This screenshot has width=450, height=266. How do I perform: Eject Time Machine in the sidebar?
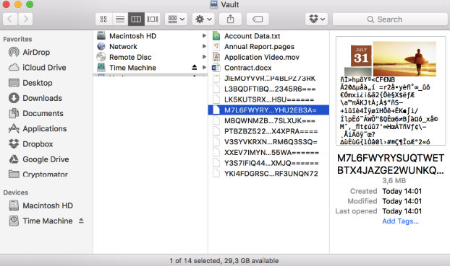(x=81, y=221)
